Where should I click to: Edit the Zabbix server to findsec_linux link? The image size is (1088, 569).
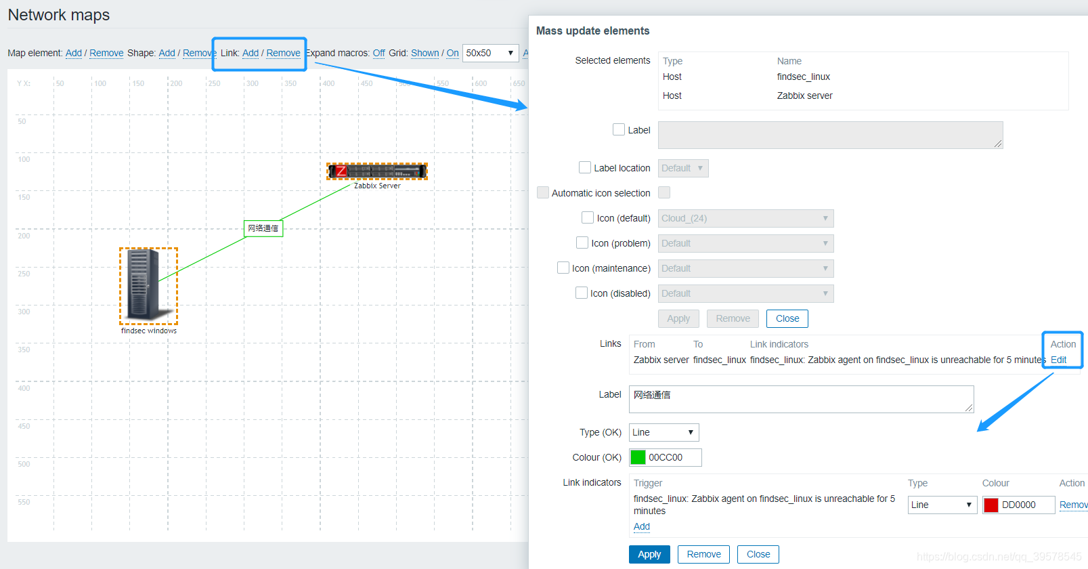pyautogui.click(x=1058, y=360)
